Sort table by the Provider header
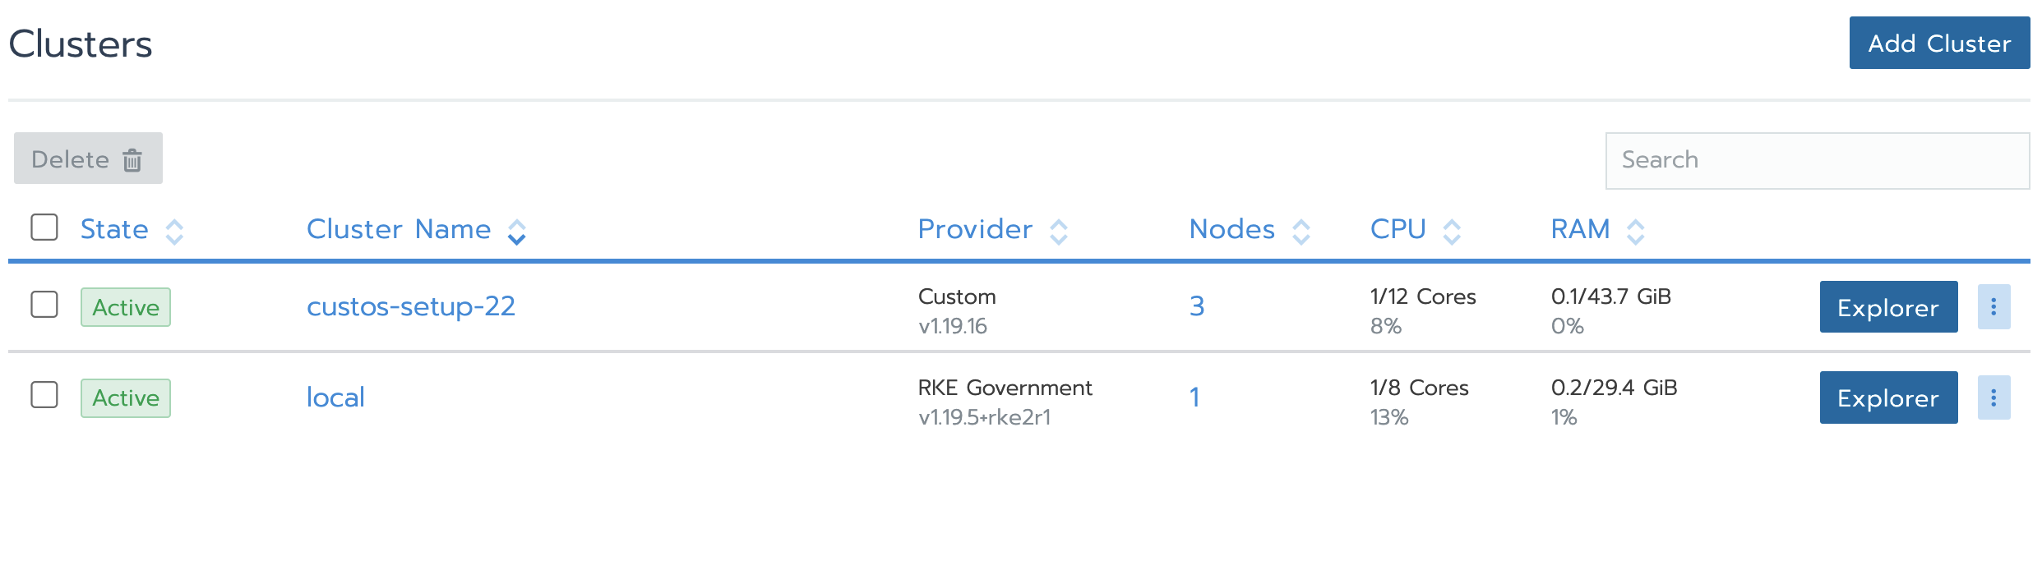The image size is (2042, 565). 975,229
